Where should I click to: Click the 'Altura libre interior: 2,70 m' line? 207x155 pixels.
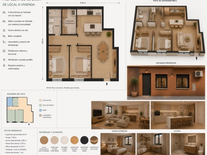point(16,143)
